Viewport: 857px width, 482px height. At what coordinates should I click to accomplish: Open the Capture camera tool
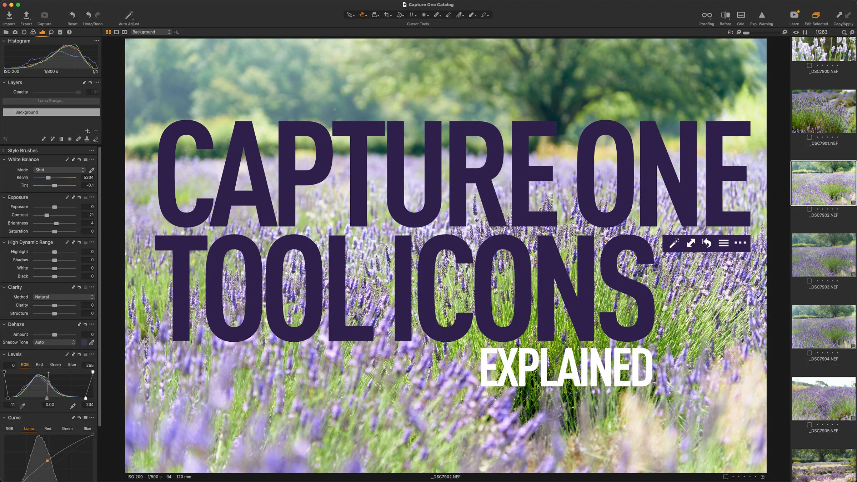tap(44, 15)
